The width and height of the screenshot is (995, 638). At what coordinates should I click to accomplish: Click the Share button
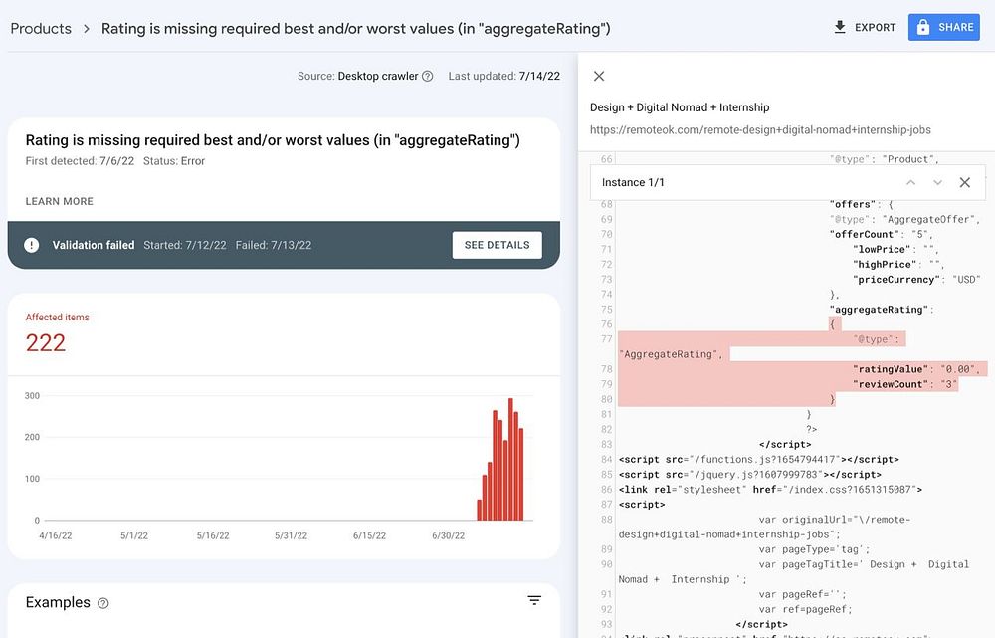click(943, 27)
